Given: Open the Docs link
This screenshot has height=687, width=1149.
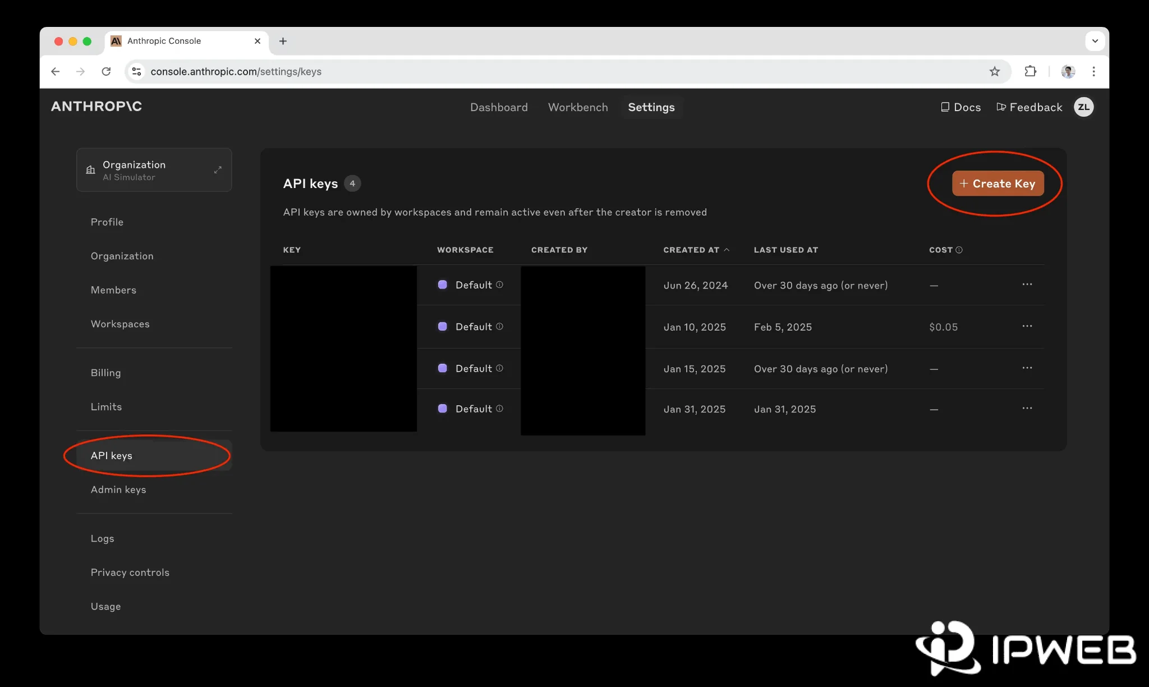Looking at the screenshot, I should pyautogui.click(x=960, y=107).
